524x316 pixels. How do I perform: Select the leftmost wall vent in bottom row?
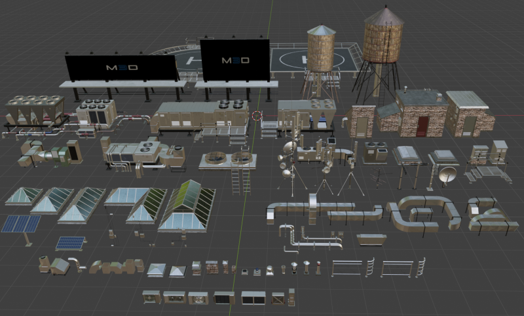[151, 298]
